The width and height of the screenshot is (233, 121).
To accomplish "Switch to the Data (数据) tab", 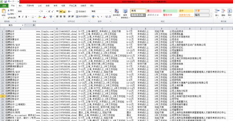I will pos(47,6).
